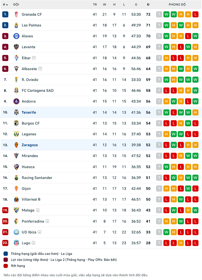This screenshot has width=202, height=280.
Task: Click the Malaga team badge
Action: tap(16, 210)
